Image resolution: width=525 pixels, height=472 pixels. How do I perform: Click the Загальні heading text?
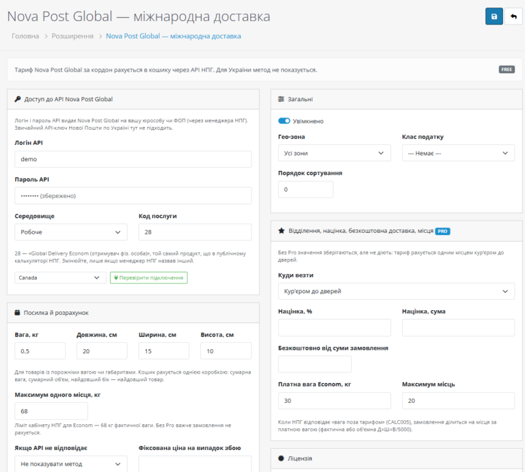[x=300, y=99]
